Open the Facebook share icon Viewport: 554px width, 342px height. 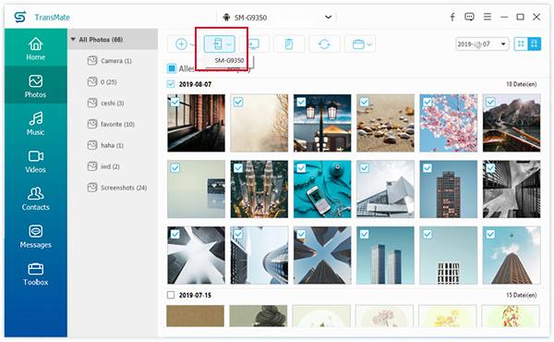[452, 17]
